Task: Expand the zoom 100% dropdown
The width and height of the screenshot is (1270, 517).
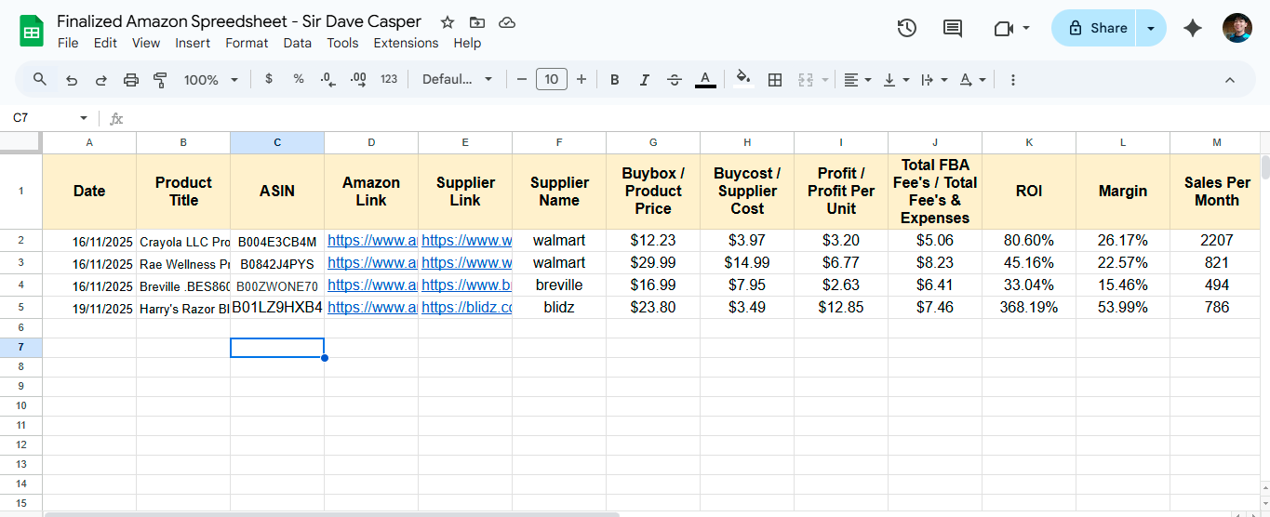Action: pyautogui.click(x=211, y=80)
